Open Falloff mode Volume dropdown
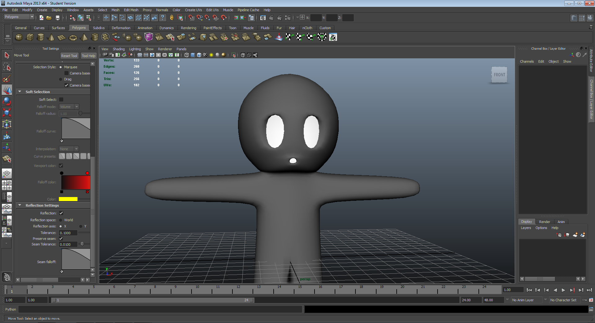 tap(69, 107)
